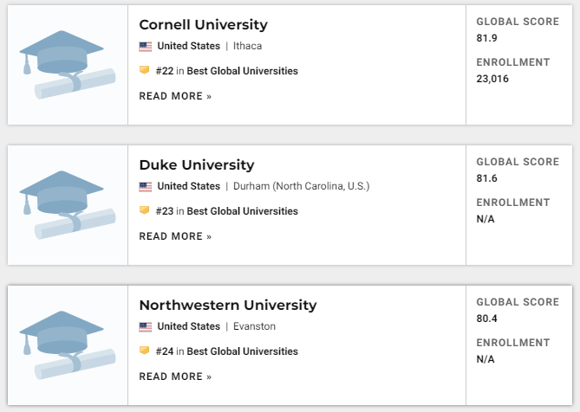Open the Duke University title link
580x412 pixels.
click(x=197, y=165)
